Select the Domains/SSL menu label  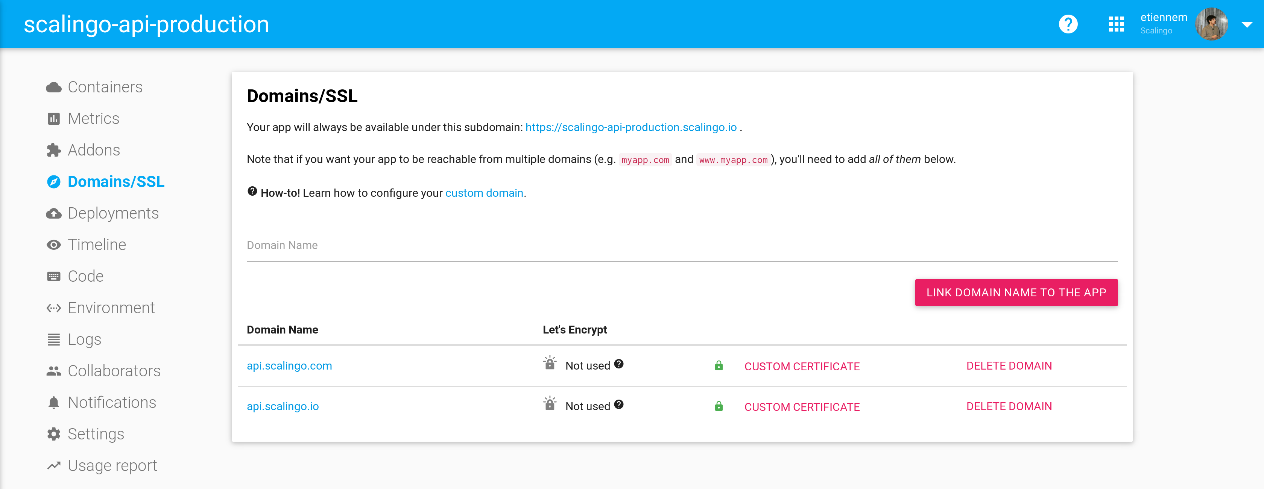pyautogui.click(x=116, y=182)
